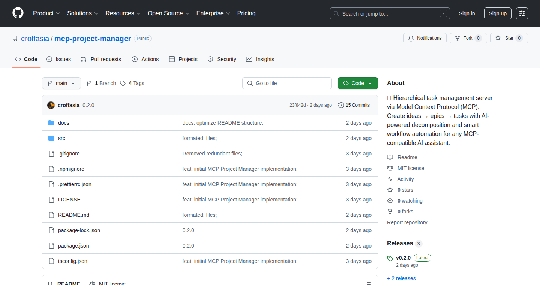Click the book icon next to Readme
Image resolution: width=540 pixels, height=285 pixels.
coord(390,157)
